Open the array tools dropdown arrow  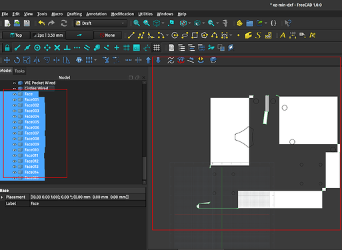[95, 60]
